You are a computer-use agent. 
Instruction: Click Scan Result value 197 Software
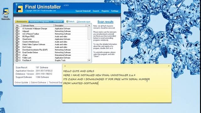[42, 67]
